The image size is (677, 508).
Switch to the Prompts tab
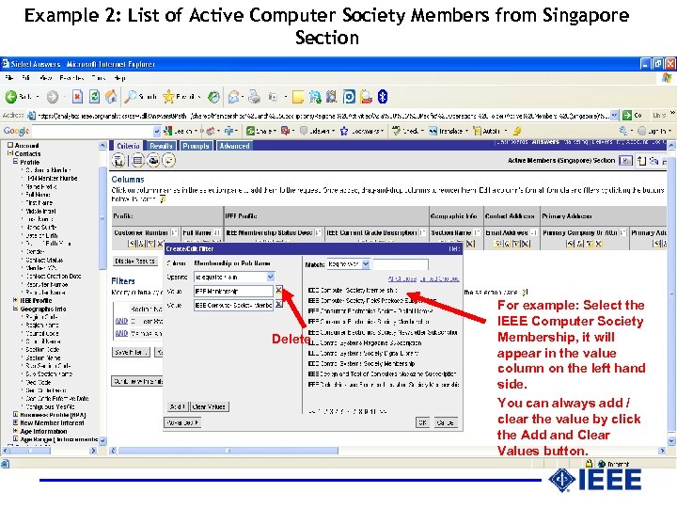pos(196,146)
